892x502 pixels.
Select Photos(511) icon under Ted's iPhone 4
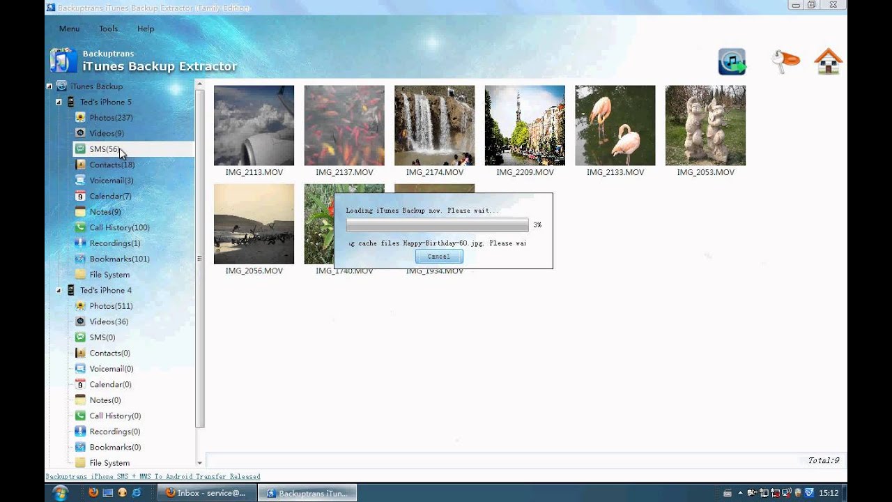80,306
